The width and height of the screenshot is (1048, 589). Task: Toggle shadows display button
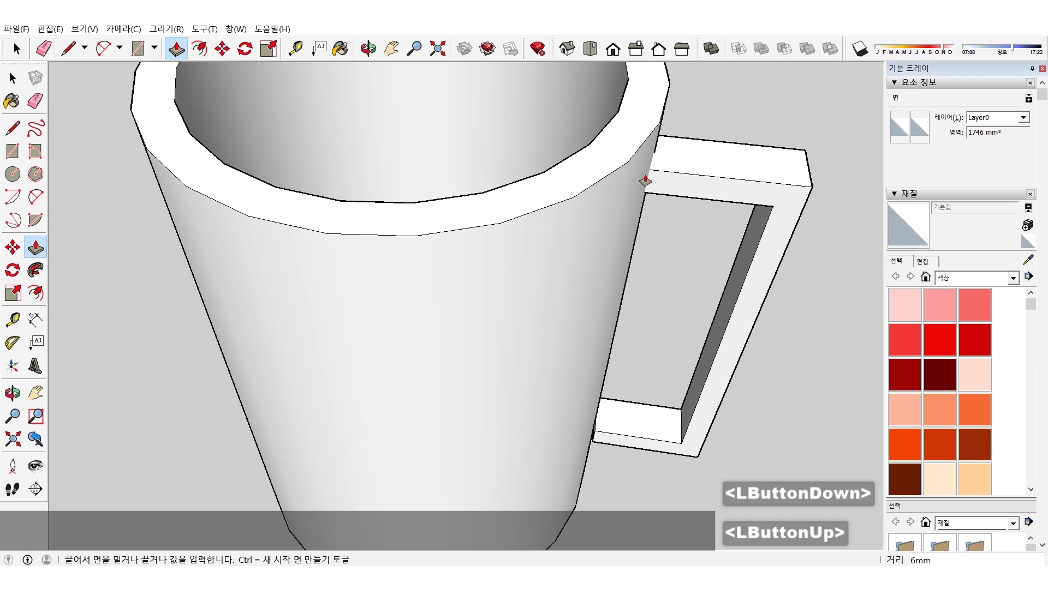click(860, 49)
